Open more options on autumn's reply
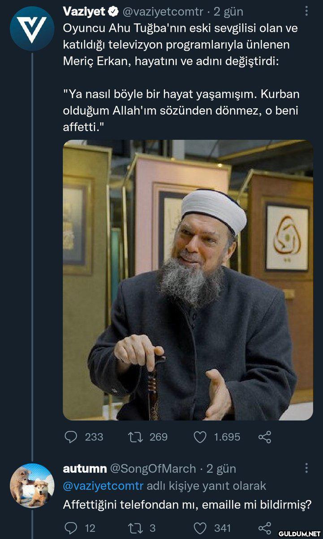Viewport: 323px width, 539px height. click(x=306, y=468)
